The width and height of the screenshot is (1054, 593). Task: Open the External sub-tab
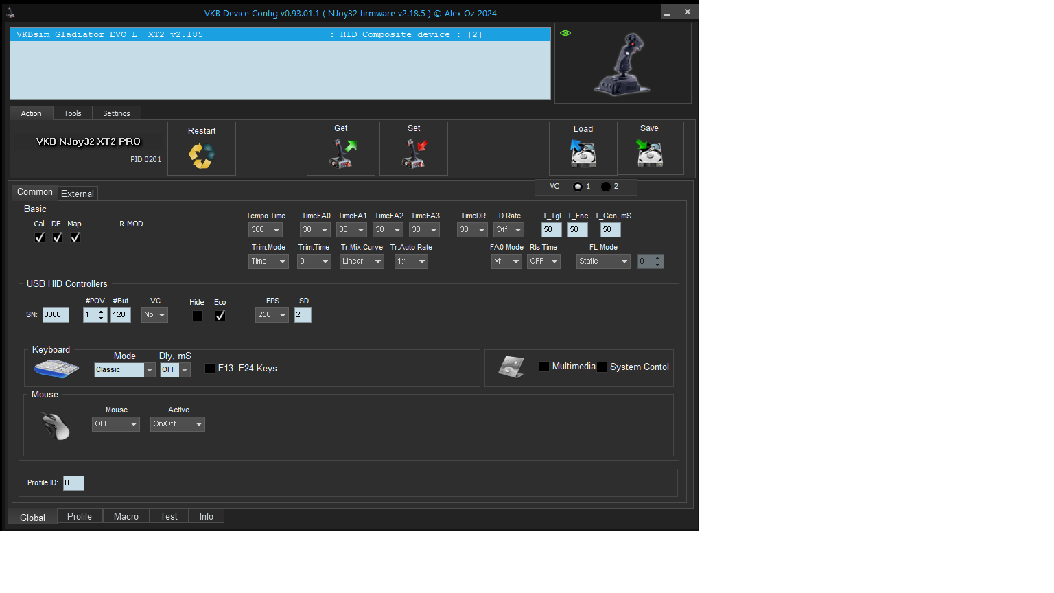pos(78,194)
